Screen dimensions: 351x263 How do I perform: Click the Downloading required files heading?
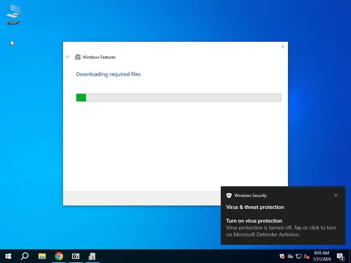[x=108, y=74]
